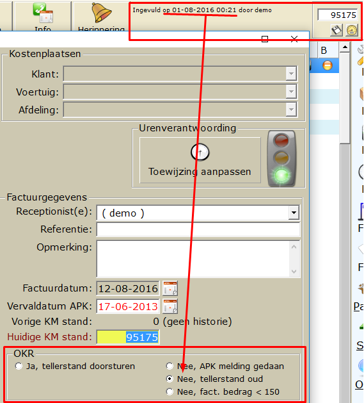Expand the Afdeling dropdown
Screen dimensions: 364x403
pyautogui.click(x=291, y=110)
